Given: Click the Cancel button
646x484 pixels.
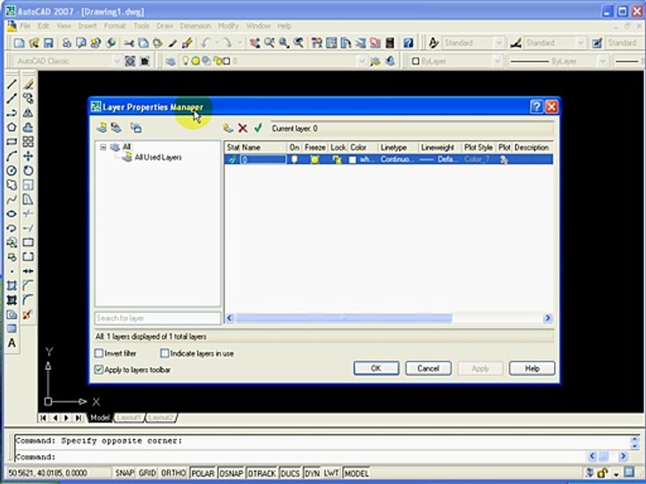Looking at the screenshot, I should 428,368.
